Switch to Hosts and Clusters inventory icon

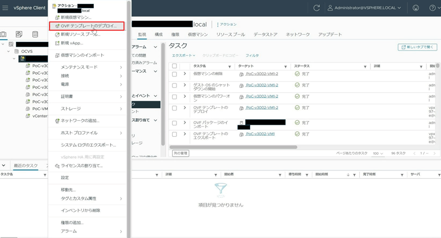(x=3, y=34)
